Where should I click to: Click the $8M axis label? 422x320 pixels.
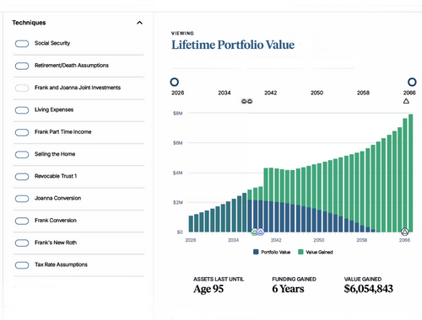point(178,114)
